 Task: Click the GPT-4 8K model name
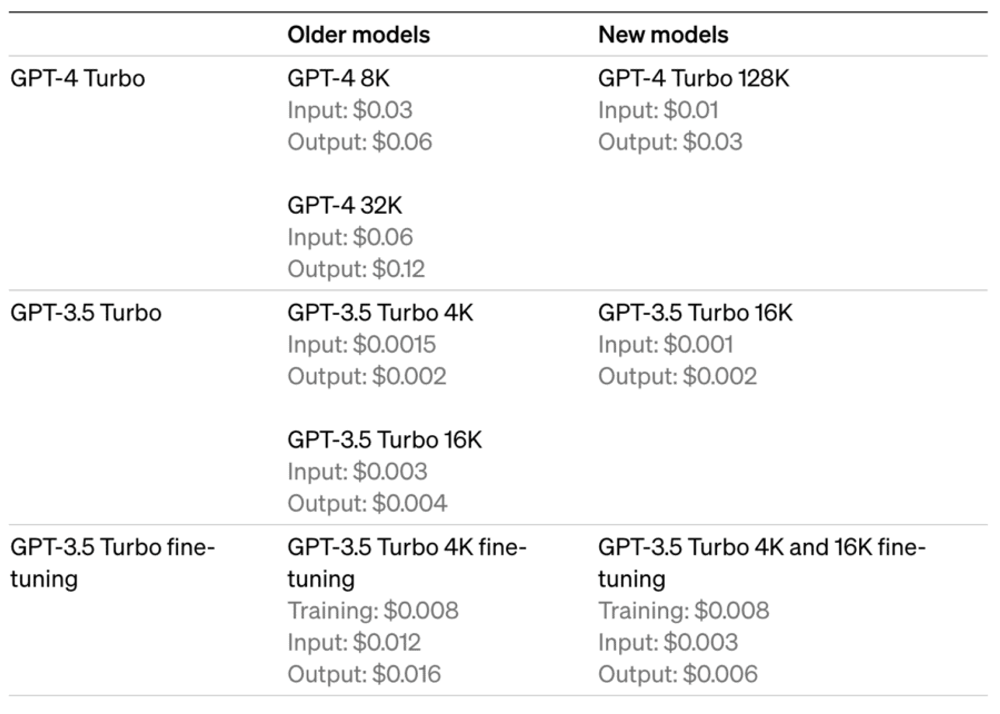coord(339,79)
